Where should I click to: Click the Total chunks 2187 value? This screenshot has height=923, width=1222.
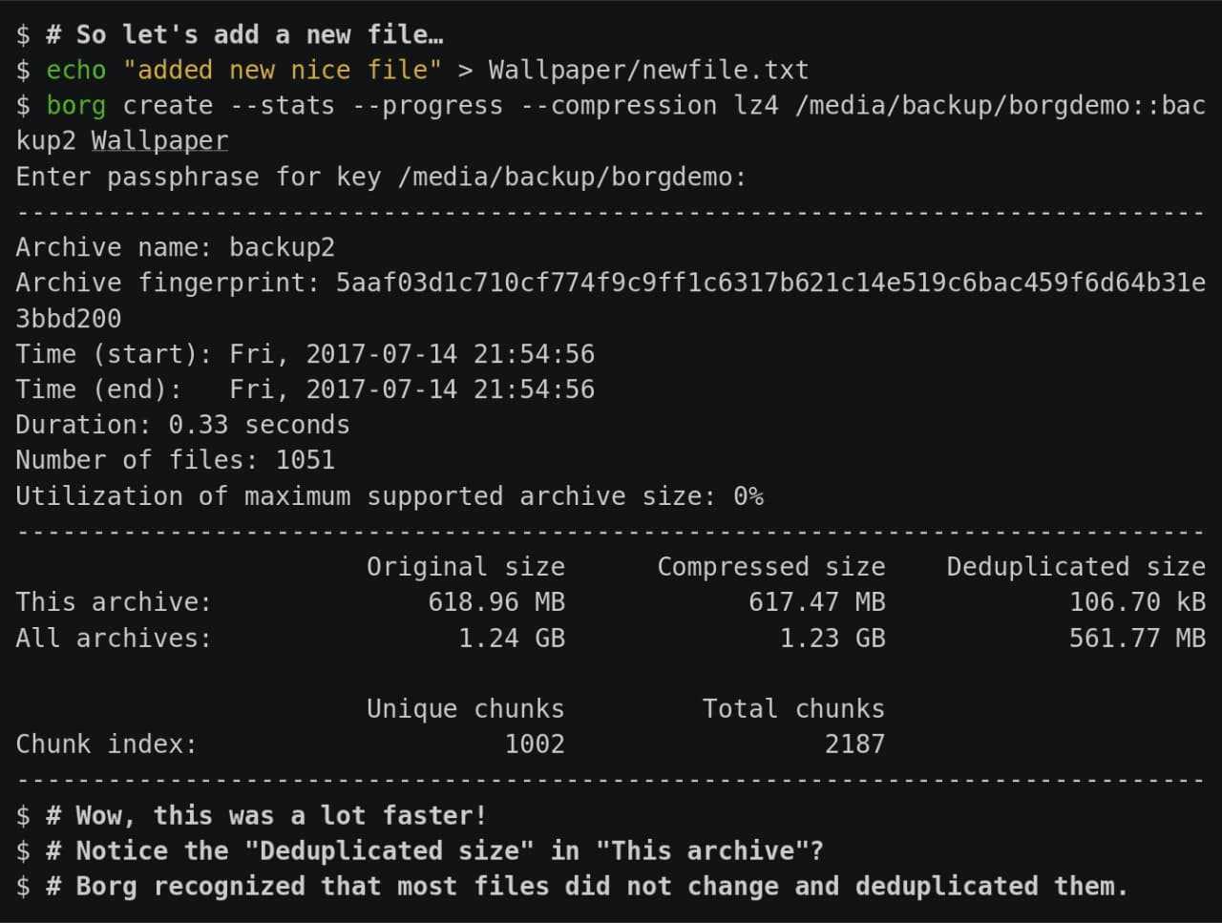coord(854,745)
